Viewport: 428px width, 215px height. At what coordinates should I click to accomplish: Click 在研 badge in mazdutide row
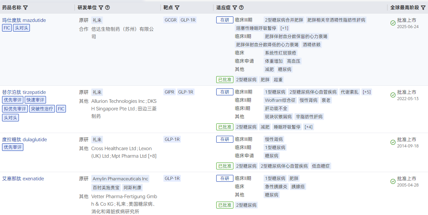pyautogui.click(x=225, y=20)
